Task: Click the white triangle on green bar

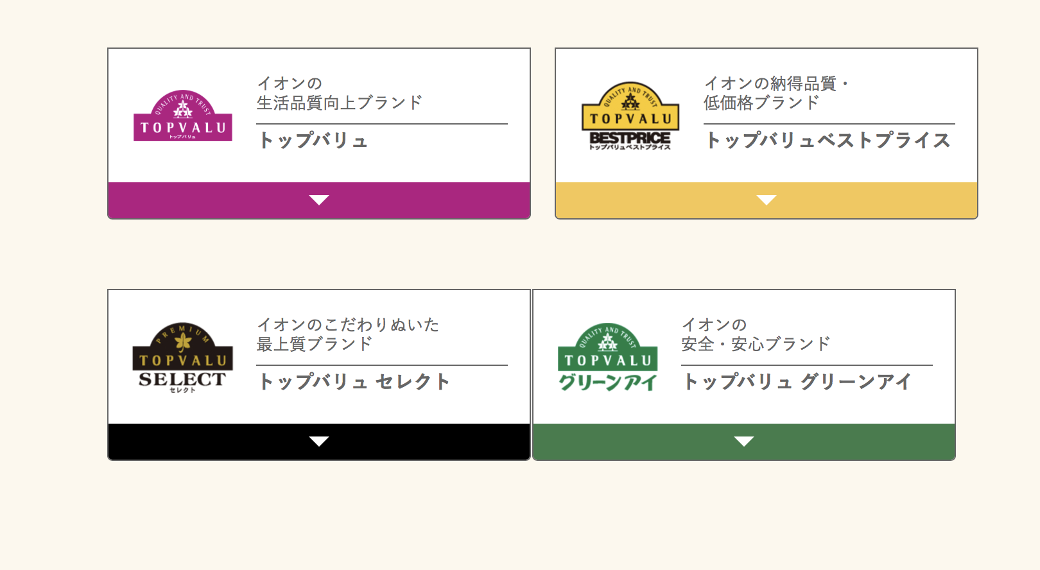Action: (744, 442)
